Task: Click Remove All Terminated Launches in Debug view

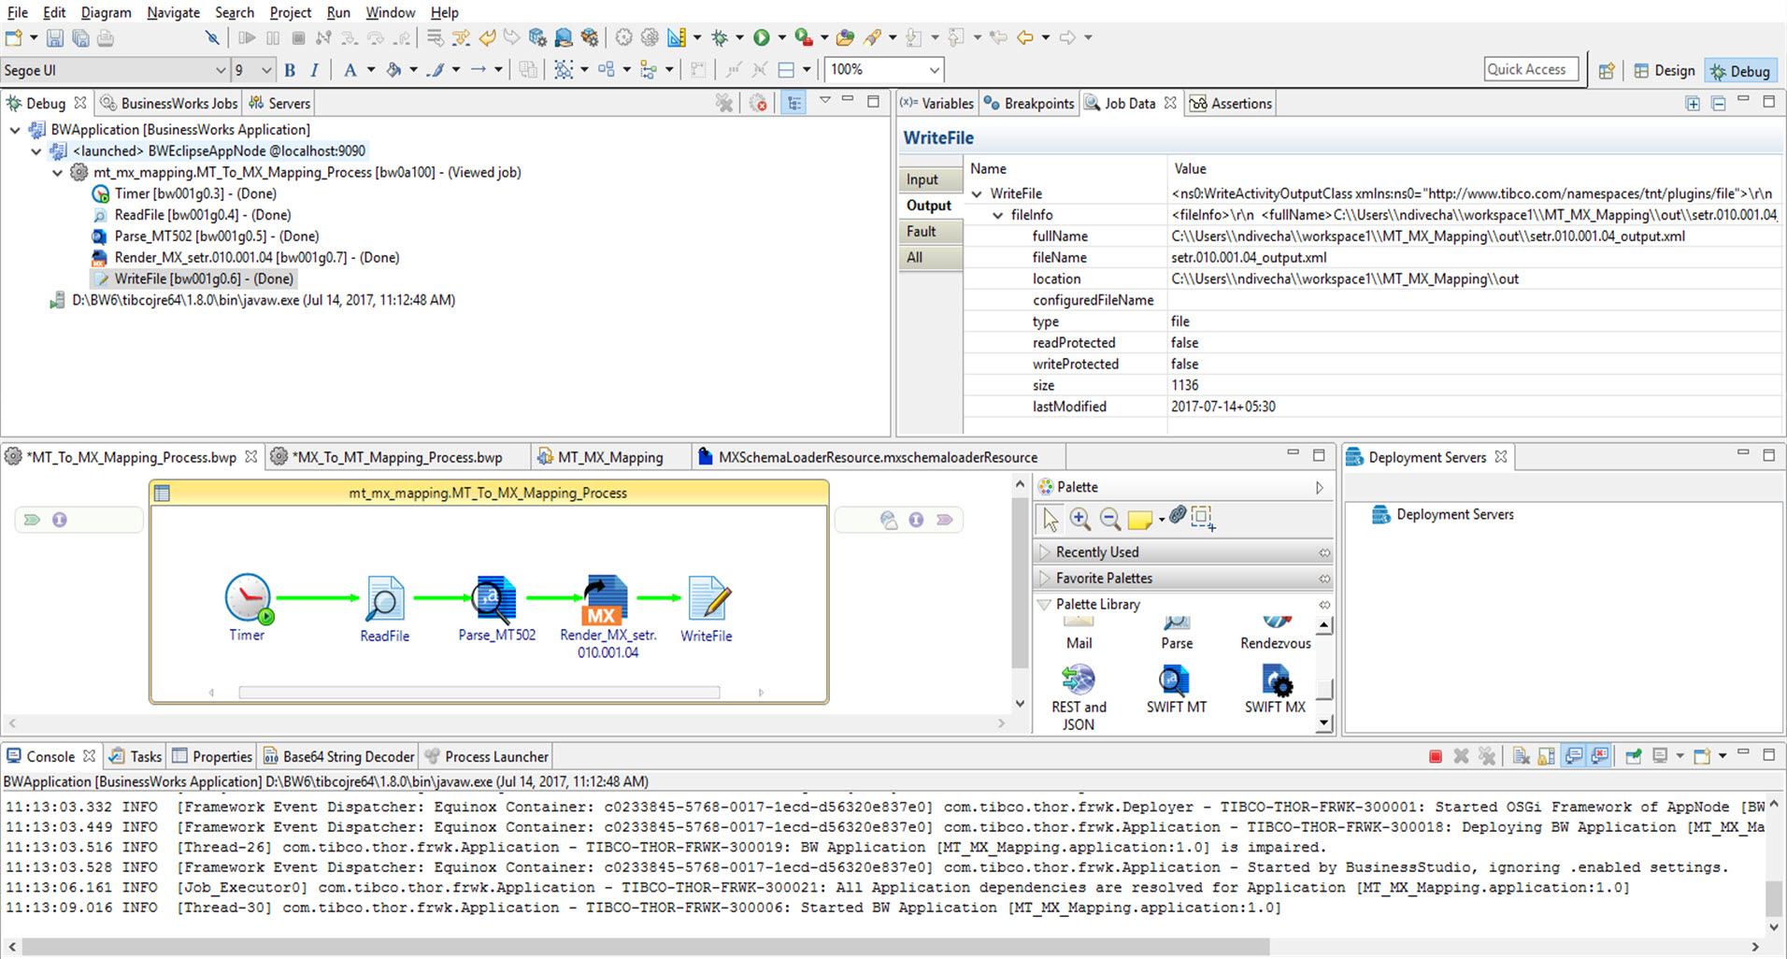Action: (x=724, y=103)
